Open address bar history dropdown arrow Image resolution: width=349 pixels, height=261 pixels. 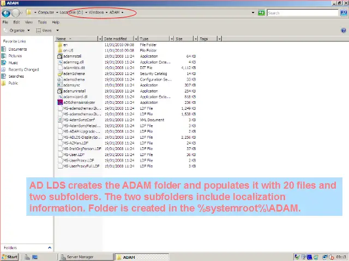pos(253,13)
